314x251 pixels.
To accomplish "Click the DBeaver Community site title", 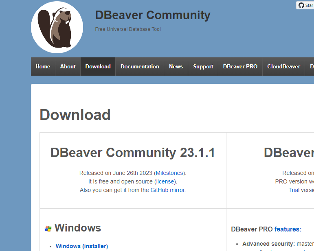I will click(153, 15).
